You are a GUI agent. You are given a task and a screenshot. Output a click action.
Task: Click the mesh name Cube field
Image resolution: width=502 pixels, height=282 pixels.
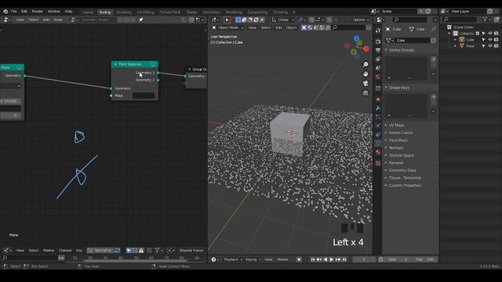tap(413, 41)
